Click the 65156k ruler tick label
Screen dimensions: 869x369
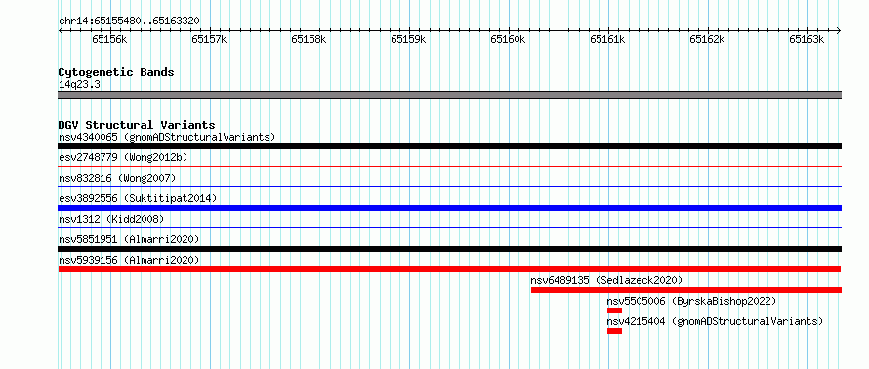[109, 39]
